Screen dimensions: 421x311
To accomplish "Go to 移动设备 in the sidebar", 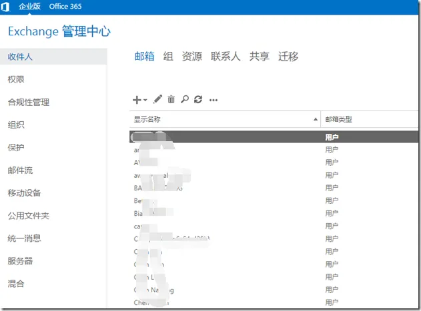I will [24, 193].
